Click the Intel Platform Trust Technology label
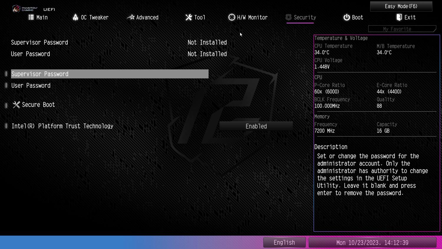This screenshot has height=249, width=442. click(x=62, y=126)
